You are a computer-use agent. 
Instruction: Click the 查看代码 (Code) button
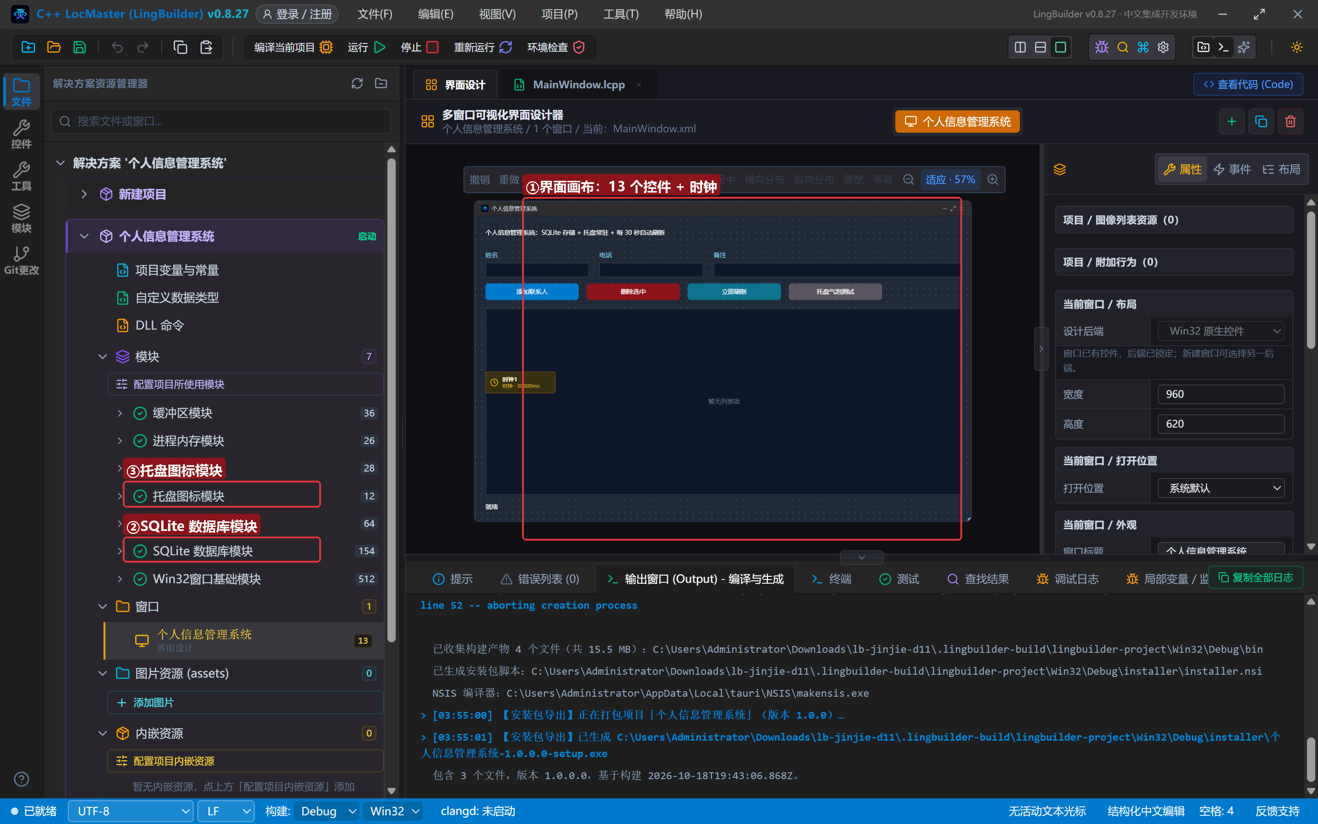tap(1247, 85)
